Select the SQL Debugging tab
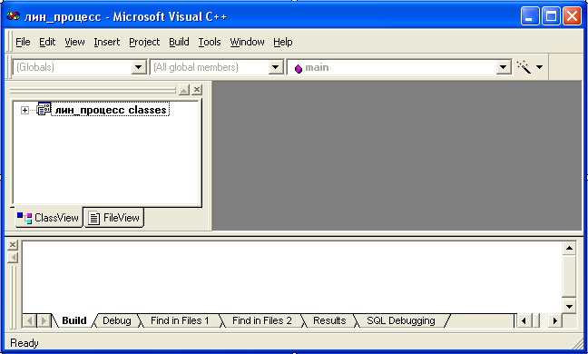The height and width of the screenshot is (354, 588). [x=401, y=320]
